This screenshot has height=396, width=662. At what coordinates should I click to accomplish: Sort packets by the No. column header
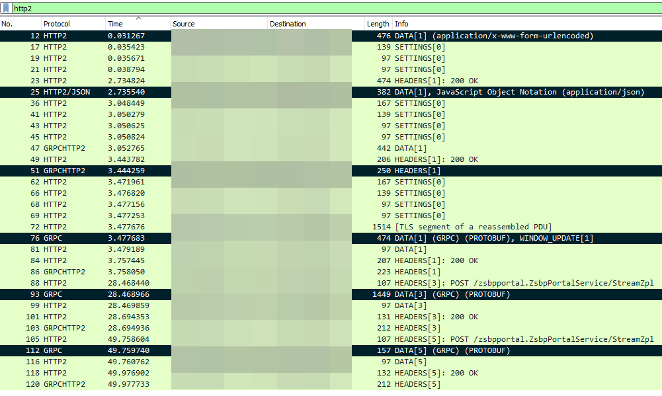pos(21,24)
